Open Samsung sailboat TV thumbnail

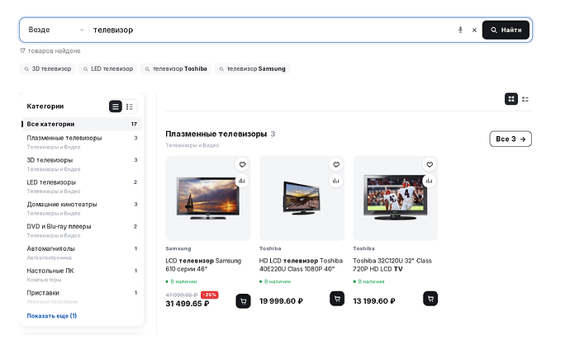207,198
